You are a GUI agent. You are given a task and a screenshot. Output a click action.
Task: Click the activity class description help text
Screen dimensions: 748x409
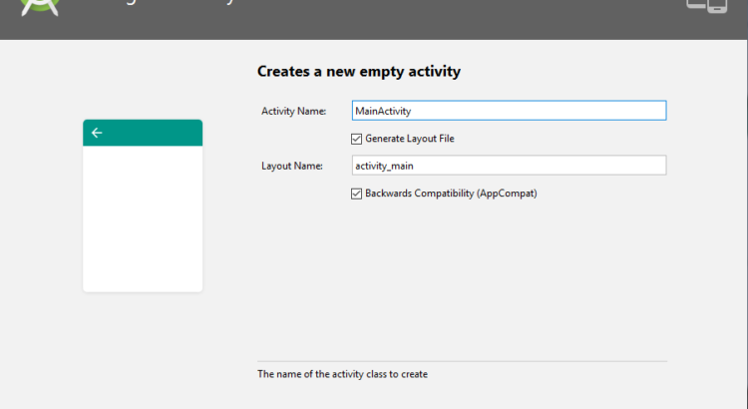[342, 374]
